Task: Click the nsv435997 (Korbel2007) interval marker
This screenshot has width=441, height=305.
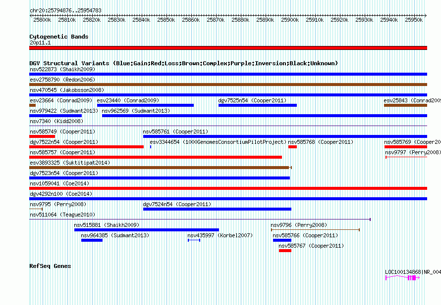Action: coord(194,240)
